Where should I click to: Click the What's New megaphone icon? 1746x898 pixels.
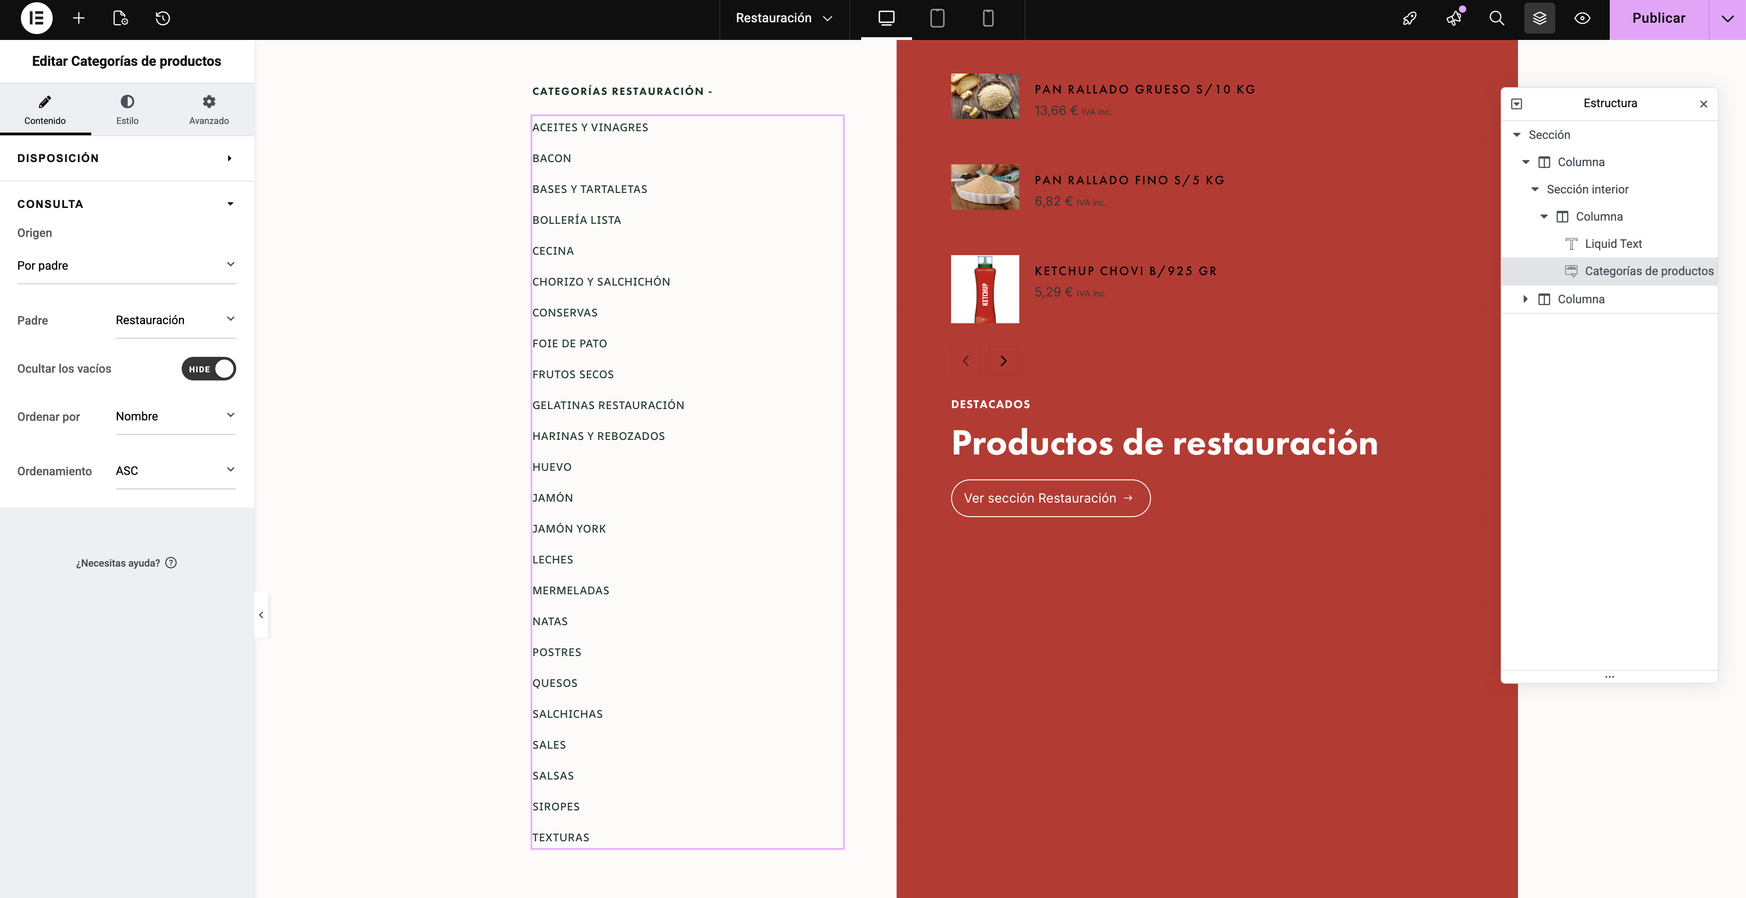[1454, 18]
